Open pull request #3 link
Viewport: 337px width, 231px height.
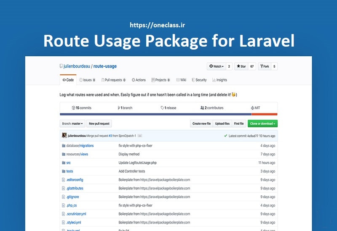point(110,136)
